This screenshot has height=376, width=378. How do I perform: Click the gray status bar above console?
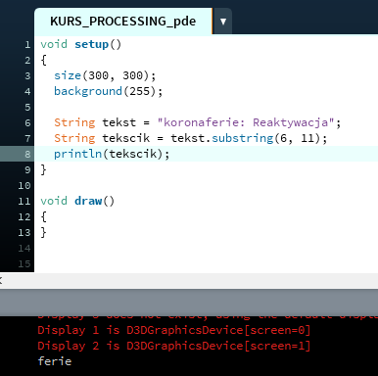(189, 303)
